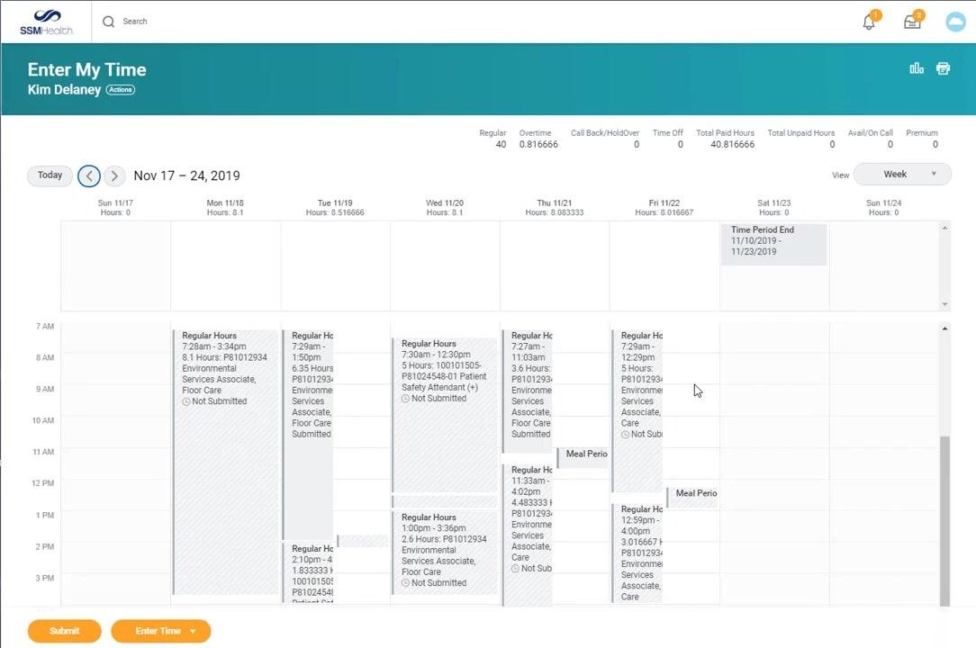Click the Overtime 0.816666 total
976x648 pixels.
[538, 139]
